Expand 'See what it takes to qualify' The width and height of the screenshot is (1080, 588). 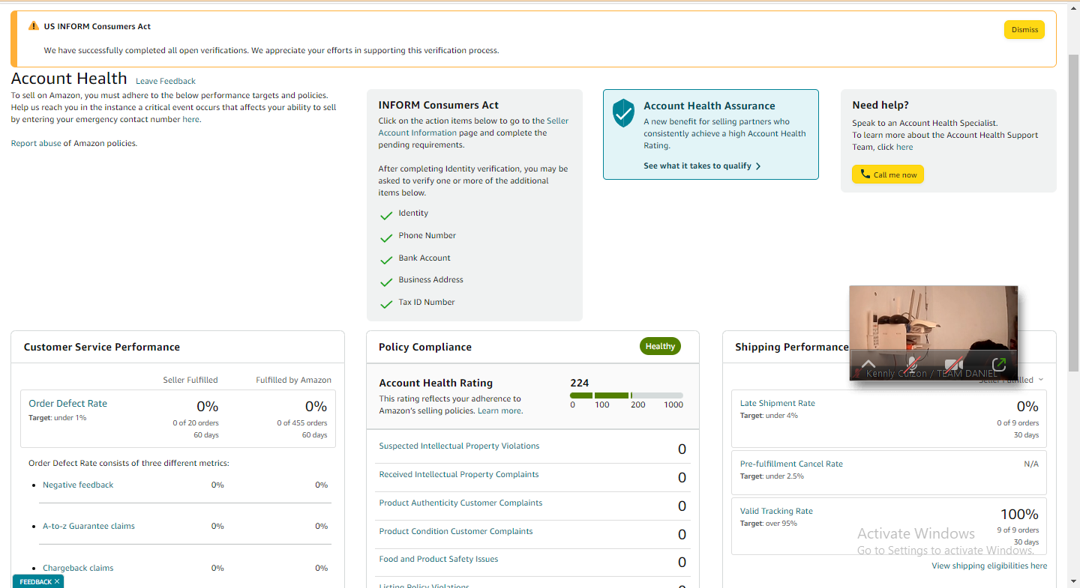pos(702,166)
